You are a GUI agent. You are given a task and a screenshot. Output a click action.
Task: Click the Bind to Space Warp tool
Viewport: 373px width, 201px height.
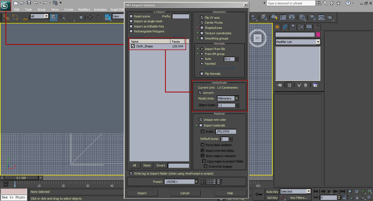click(25, 18)
